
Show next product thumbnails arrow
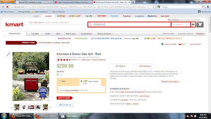click(x=50, y=107)
